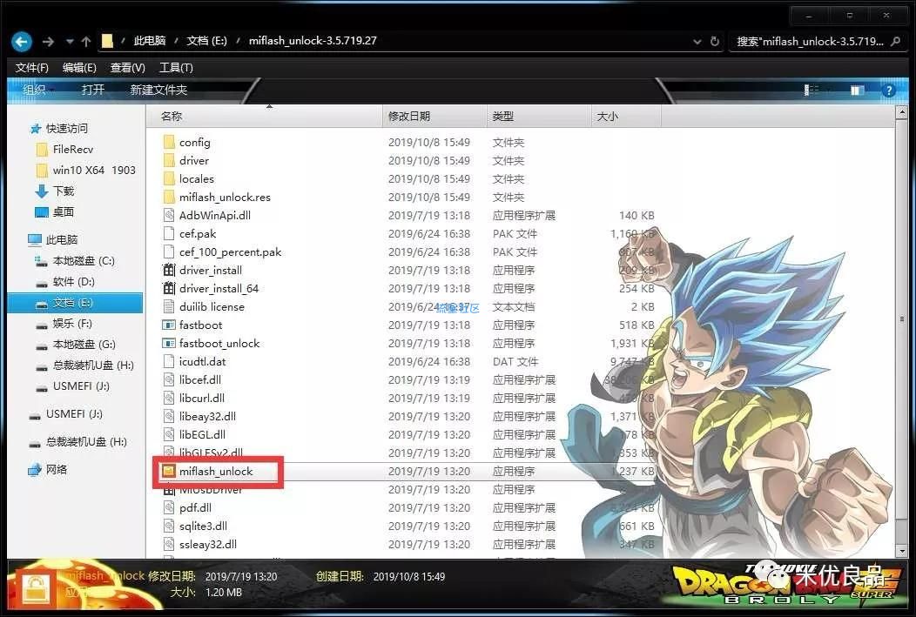The height and width of the screenshot is (617, 916).
Task: Select 此电脑 in the address breadcrumb
Action: point(150,41)
